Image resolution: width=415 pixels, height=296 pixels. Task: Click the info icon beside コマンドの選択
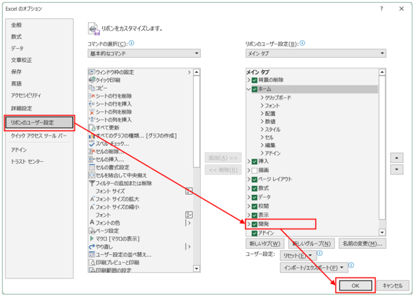click(131, 43)
